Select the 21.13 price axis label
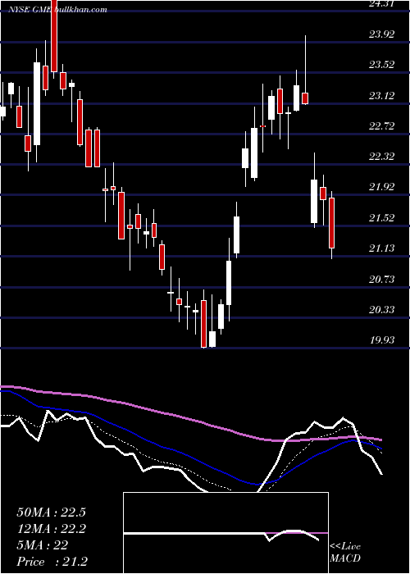 tap(382, 248)
